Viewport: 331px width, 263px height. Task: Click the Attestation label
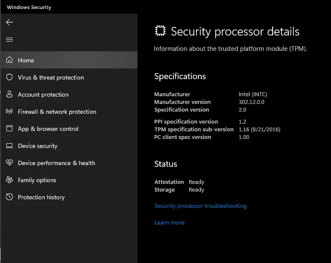[x=169, y=182]
